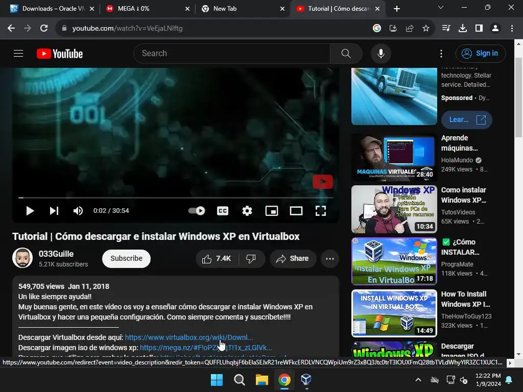Viewport: 523px width, 392px height.
Task: Open the Windows Start menu
Action: (x=217, y=380)
